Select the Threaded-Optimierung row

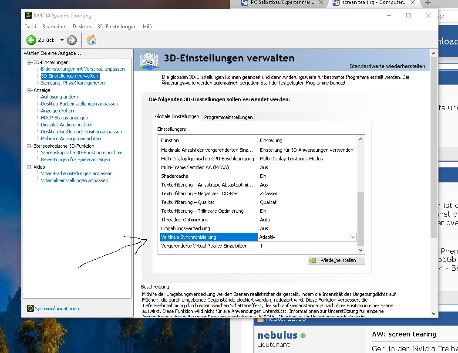[258, 220]
